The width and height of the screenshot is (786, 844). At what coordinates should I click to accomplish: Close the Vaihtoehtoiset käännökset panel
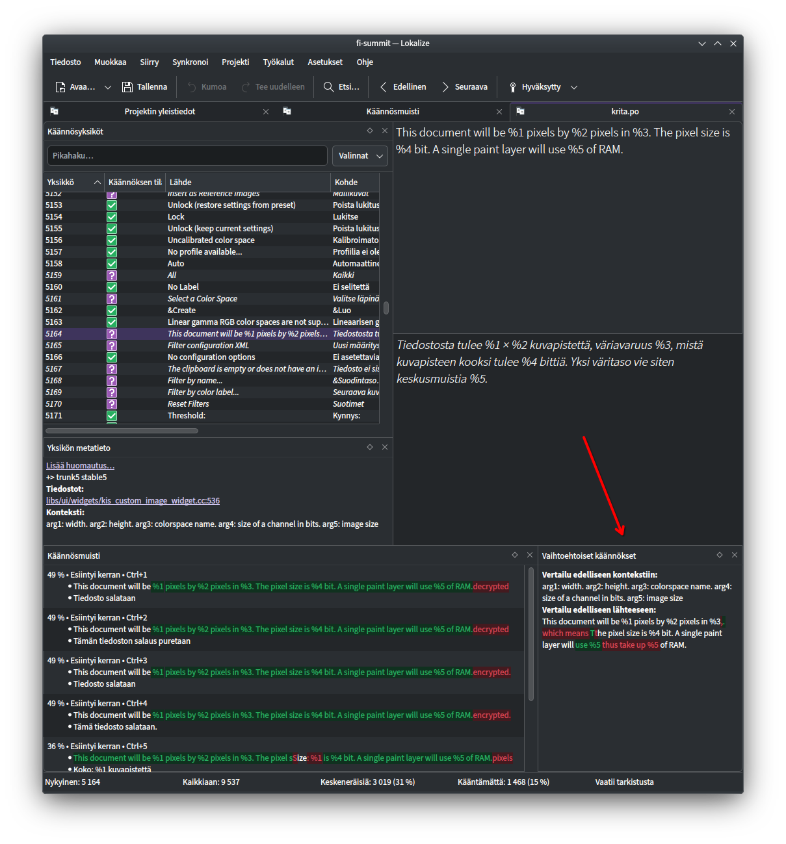(735, 556)
